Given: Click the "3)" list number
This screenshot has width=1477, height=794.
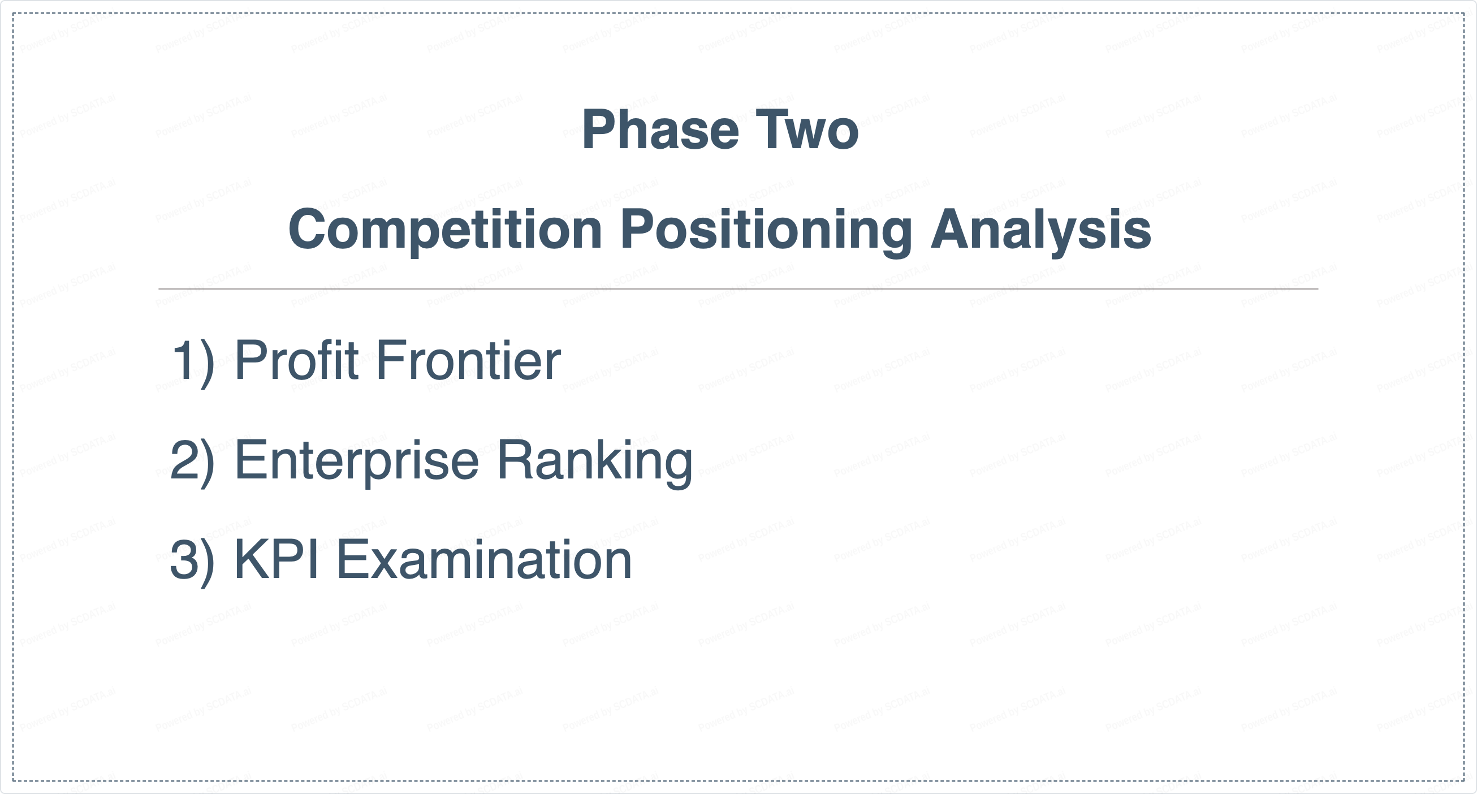Looking at the screenshot, I should 193,560.
